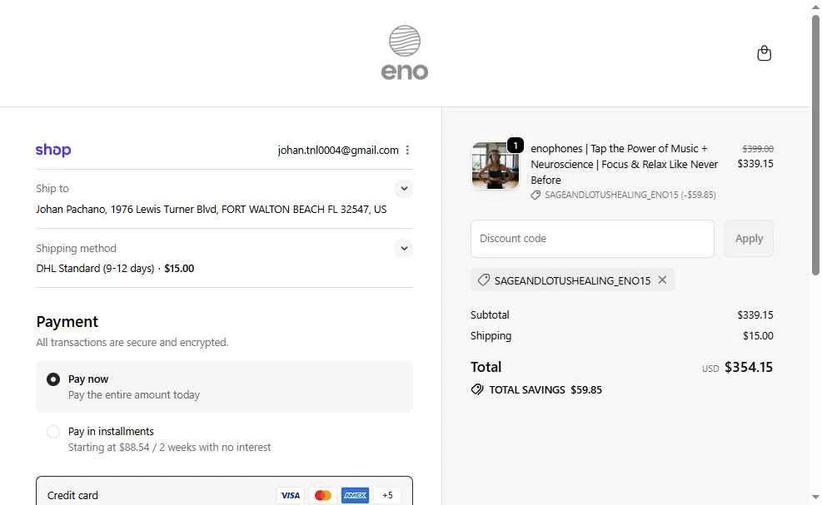Image resolution: width=822 pixels, height=505 pixels.
Task: Click the tag icon in applied discount chip
Action: [x=483, y=280]
